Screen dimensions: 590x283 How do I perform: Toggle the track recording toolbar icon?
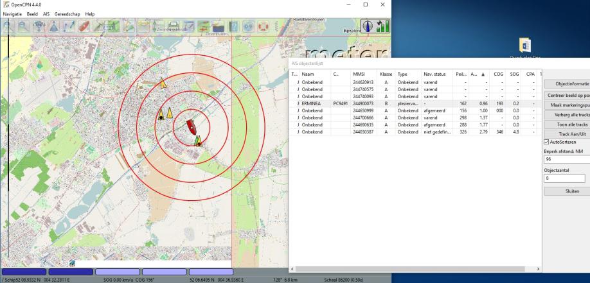pos(203,26)
